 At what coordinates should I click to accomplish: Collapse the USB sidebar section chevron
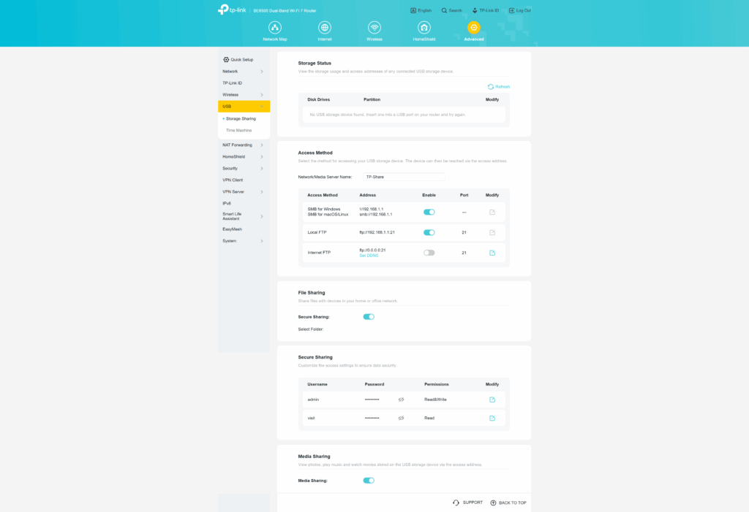[262, 107]
